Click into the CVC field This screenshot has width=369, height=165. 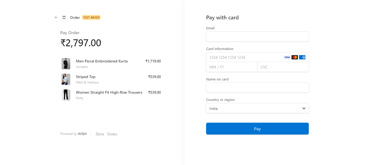(283, 67)
